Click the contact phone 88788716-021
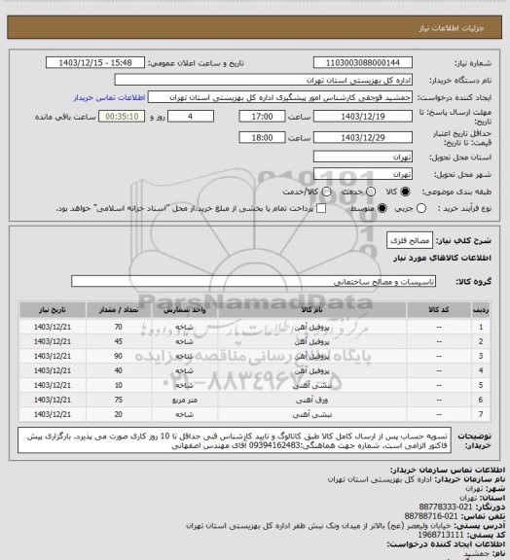The width and height of the screenshot is (510, 560). point(431,516)
